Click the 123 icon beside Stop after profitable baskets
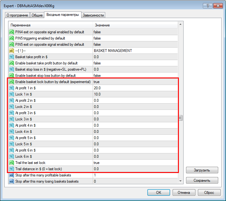226x201 pixels. pyautogui.click(x=12, y=175)
